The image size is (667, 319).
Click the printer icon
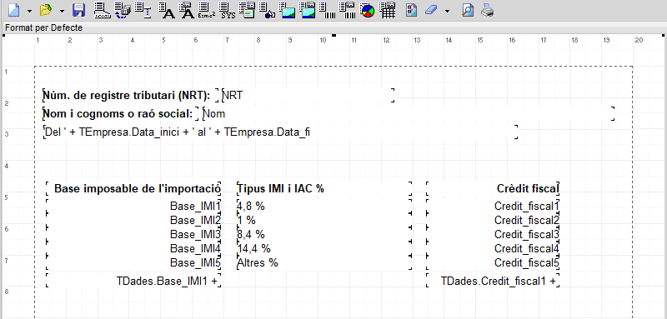click(x=487, y=10)
